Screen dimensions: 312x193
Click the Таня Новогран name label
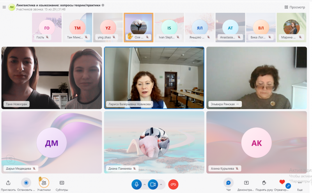[x=16, y=104]
